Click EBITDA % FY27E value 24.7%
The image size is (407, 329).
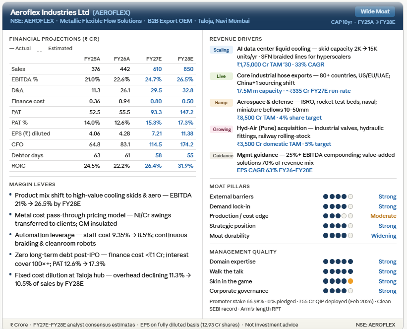tap(153, 79)
